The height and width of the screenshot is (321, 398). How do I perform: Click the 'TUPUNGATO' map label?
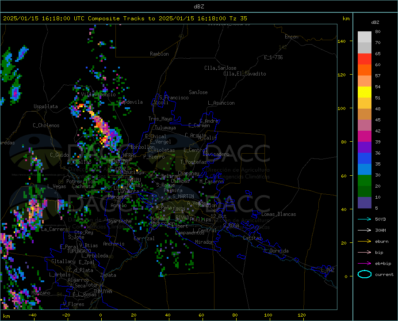coord(79,251)
